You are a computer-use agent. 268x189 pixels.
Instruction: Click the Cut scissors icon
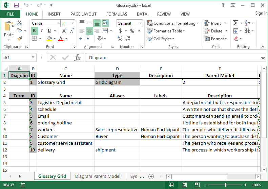tap(20, 23)
